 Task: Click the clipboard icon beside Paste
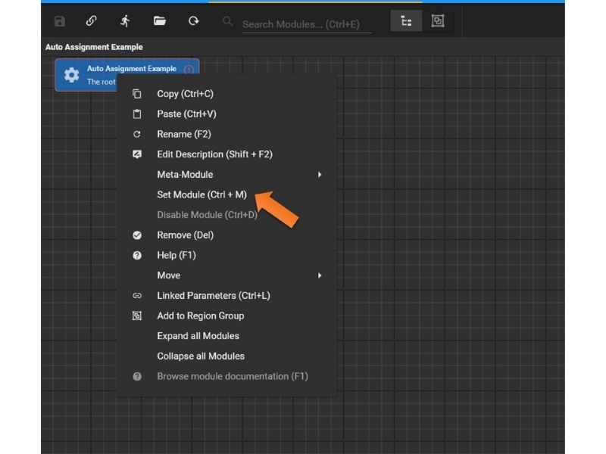coord(137,114)
